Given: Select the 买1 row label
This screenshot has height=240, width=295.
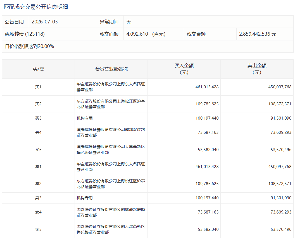Looking at the screenshot, I should [x=38, y=87].
